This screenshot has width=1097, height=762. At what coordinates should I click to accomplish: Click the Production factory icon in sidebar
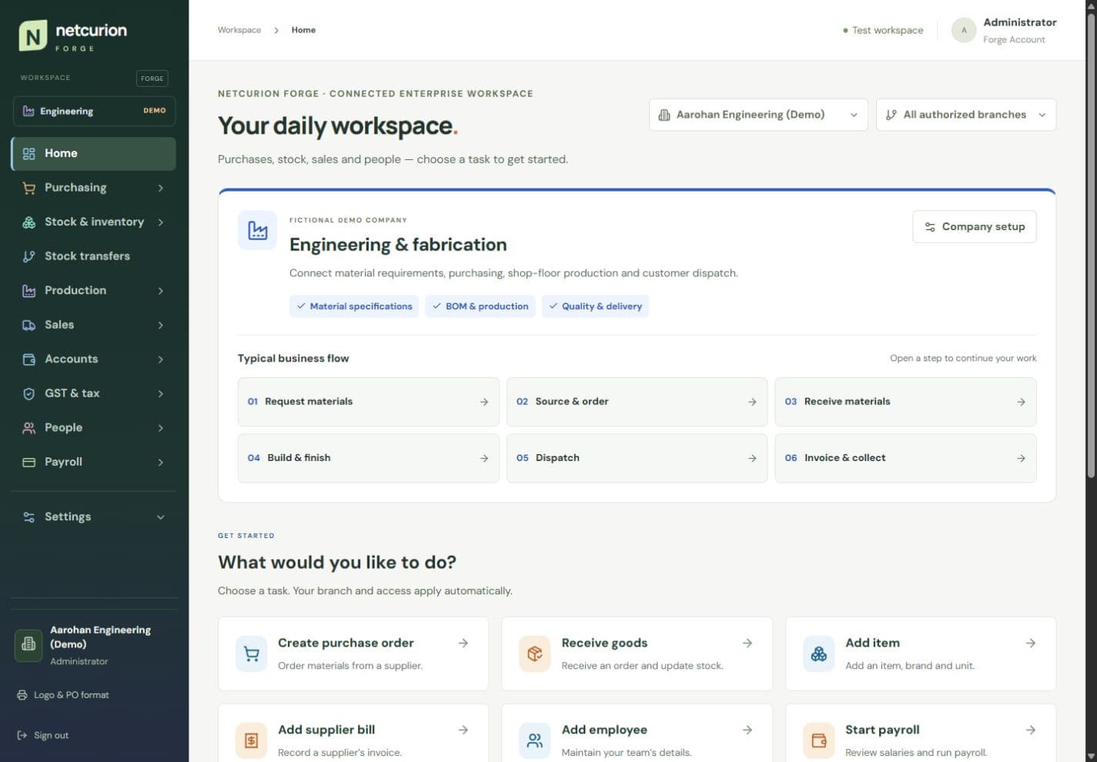click(x=29, y=290)
